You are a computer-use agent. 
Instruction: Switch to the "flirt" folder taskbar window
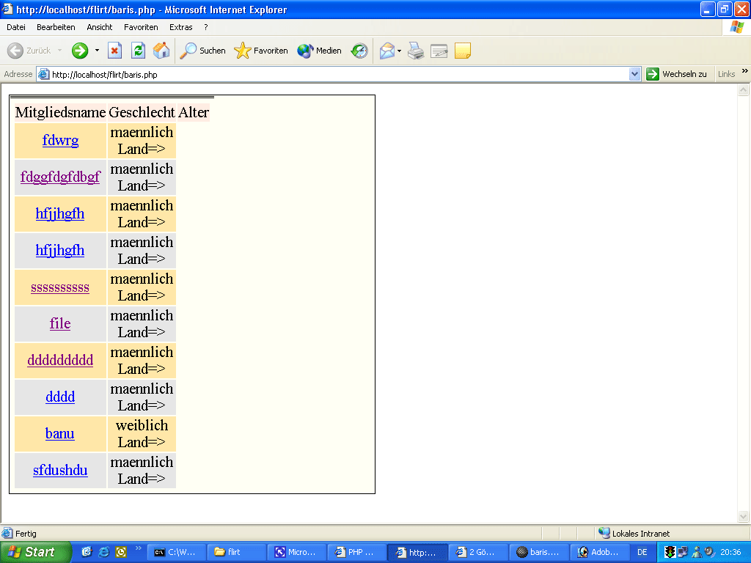(236, 552)
